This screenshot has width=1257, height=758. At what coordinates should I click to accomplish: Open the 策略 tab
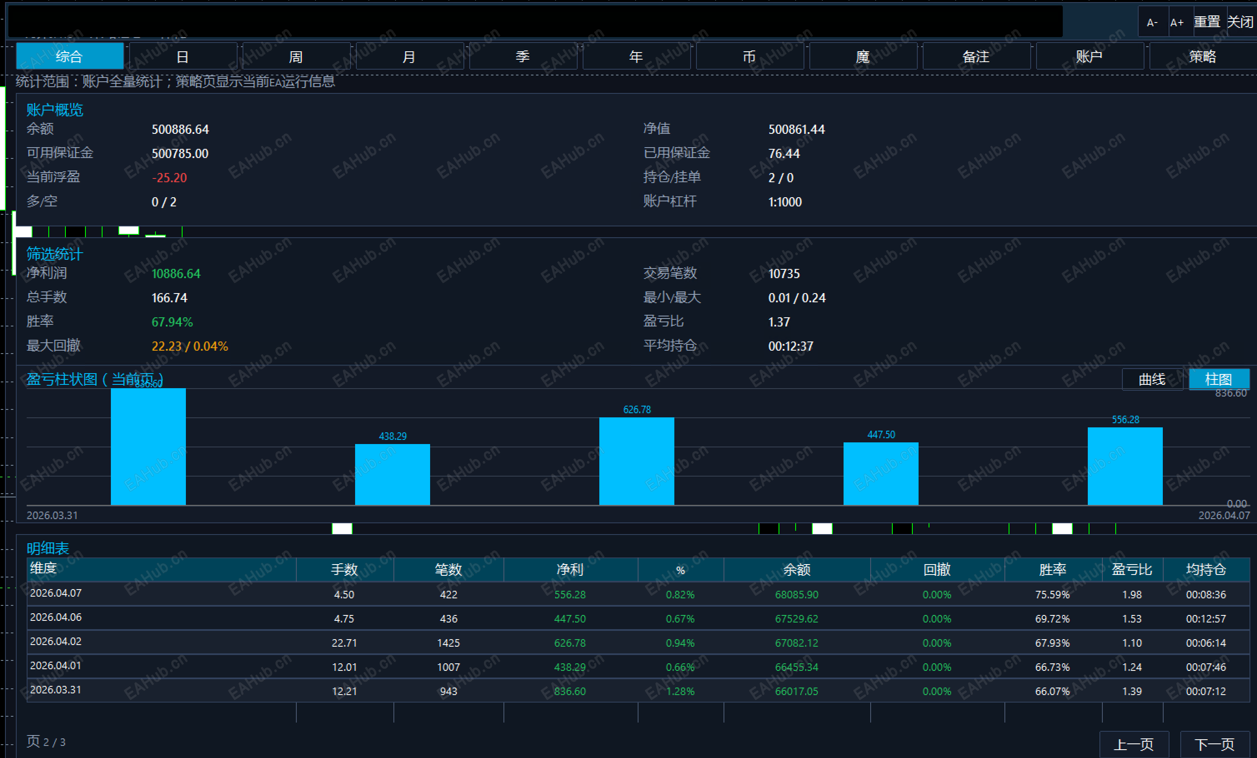click(x=1202, y=56)
